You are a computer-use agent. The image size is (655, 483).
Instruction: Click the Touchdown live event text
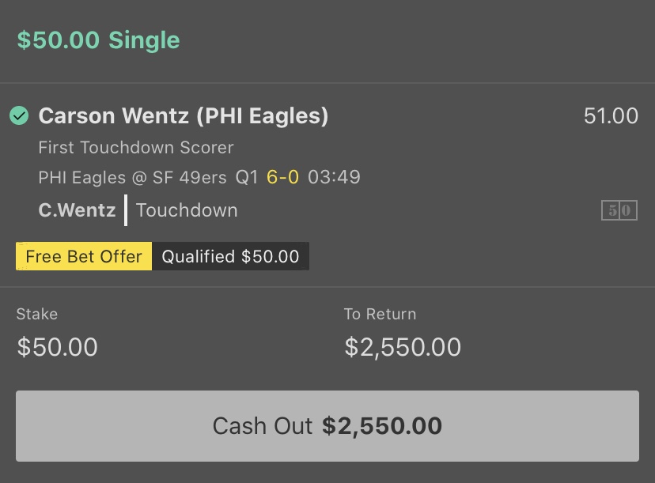[187, 210]
